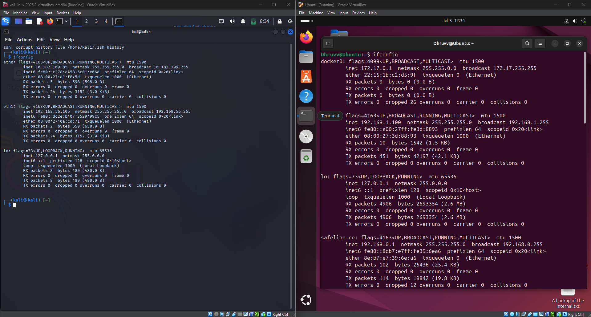Expand the terminal launcher dropdown arrow

pos(66,21)
